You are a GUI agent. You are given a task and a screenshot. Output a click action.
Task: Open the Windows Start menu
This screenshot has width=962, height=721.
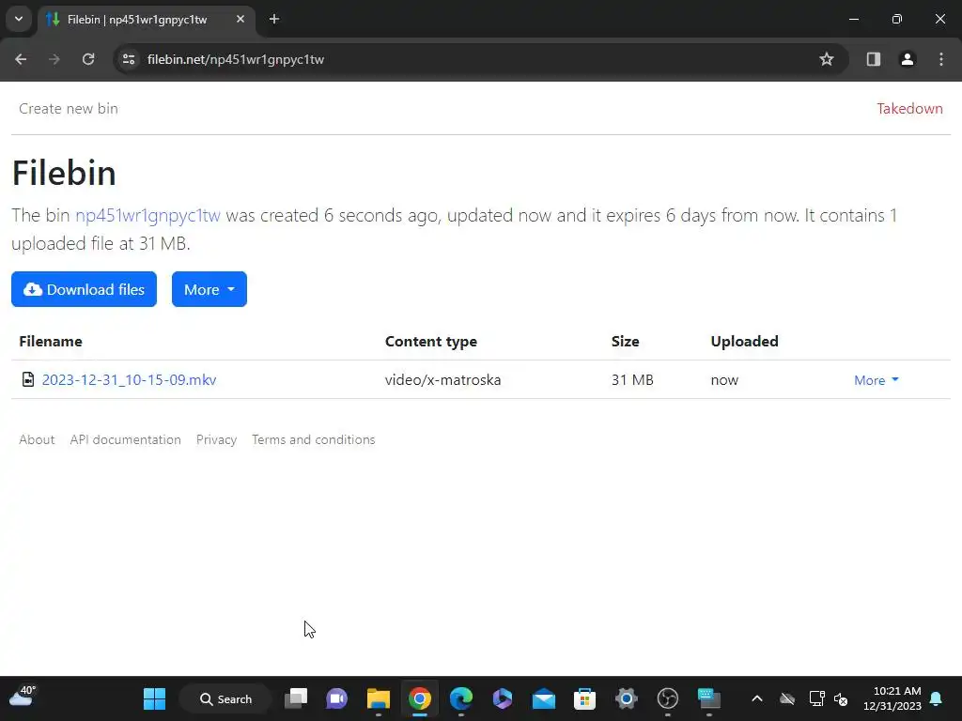(x=155, y=698)
